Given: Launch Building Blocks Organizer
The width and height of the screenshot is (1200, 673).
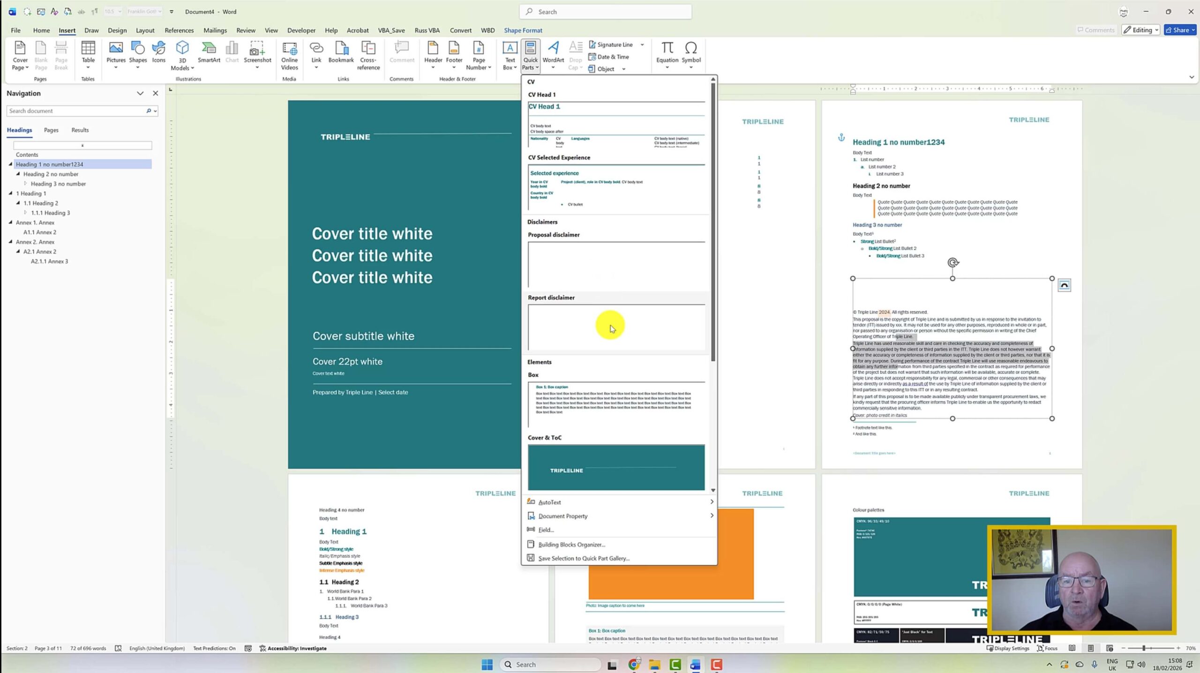Looking at the screenshot, I should tap(571, 544).
